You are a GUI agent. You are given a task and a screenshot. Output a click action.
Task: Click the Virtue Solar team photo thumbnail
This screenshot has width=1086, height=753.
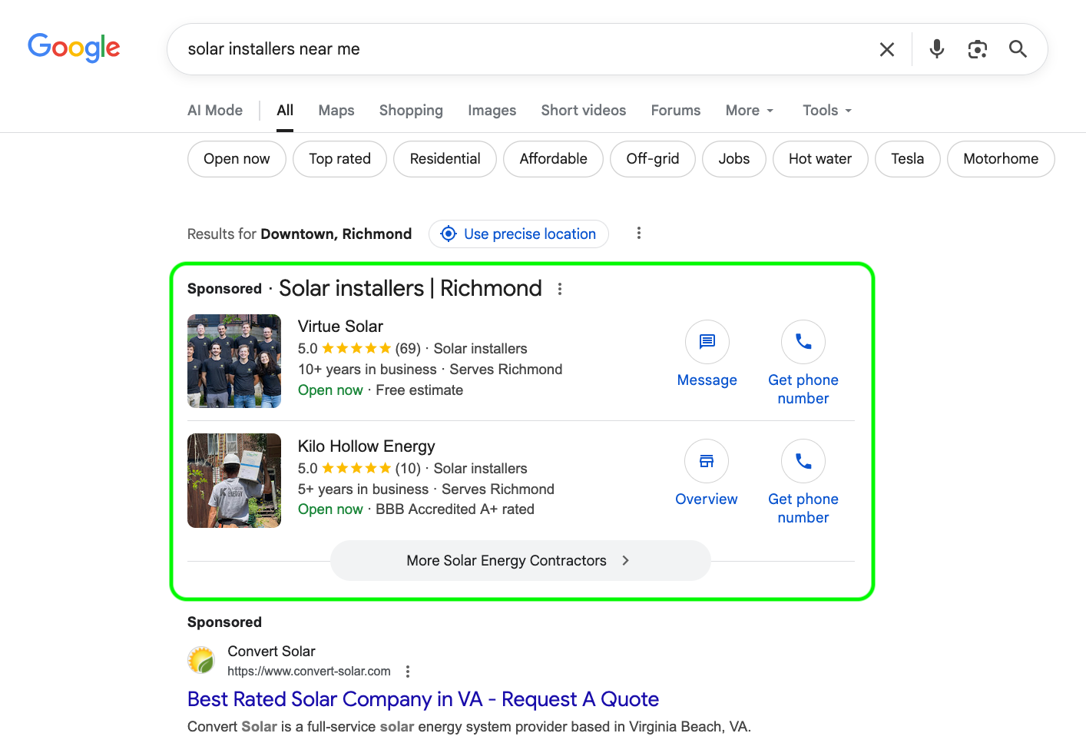(234, 361)
